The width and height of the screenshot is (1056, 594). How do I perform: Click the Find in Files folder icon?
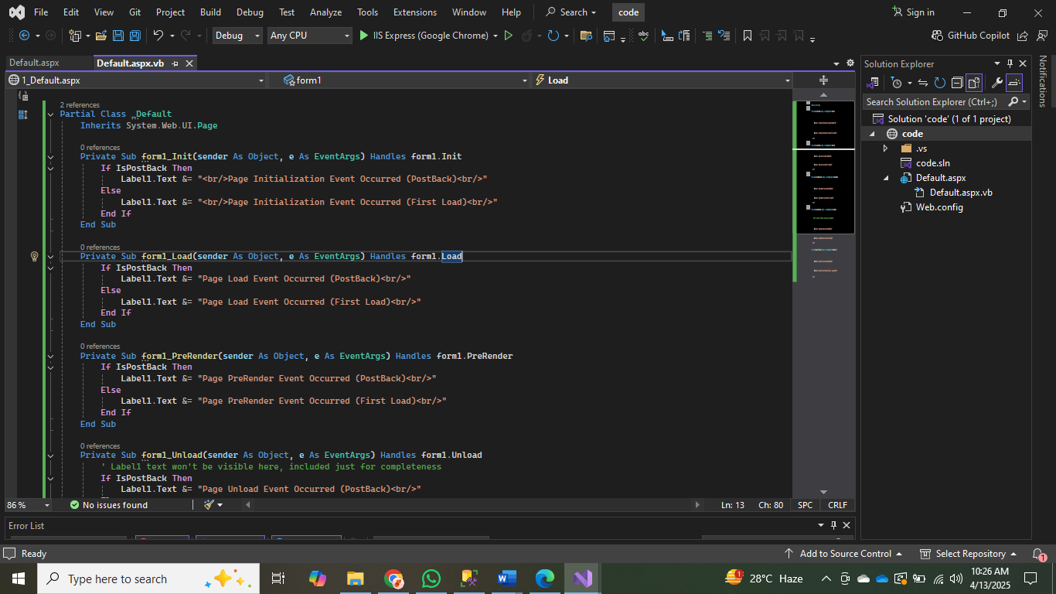click(586, 36)
